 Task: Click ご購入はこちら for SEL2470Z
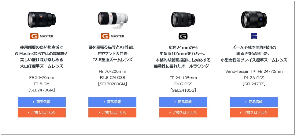point(254,113)
